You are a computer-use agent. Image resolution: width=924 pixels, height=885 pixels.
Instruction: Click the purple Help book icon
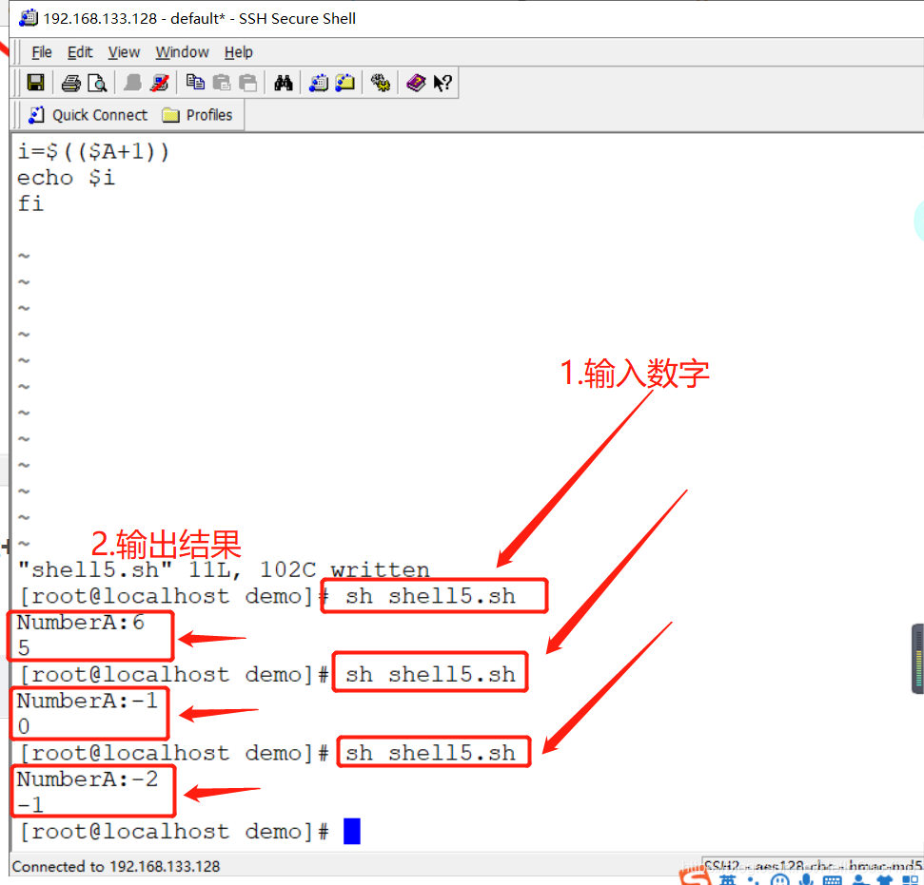point(416,83)
